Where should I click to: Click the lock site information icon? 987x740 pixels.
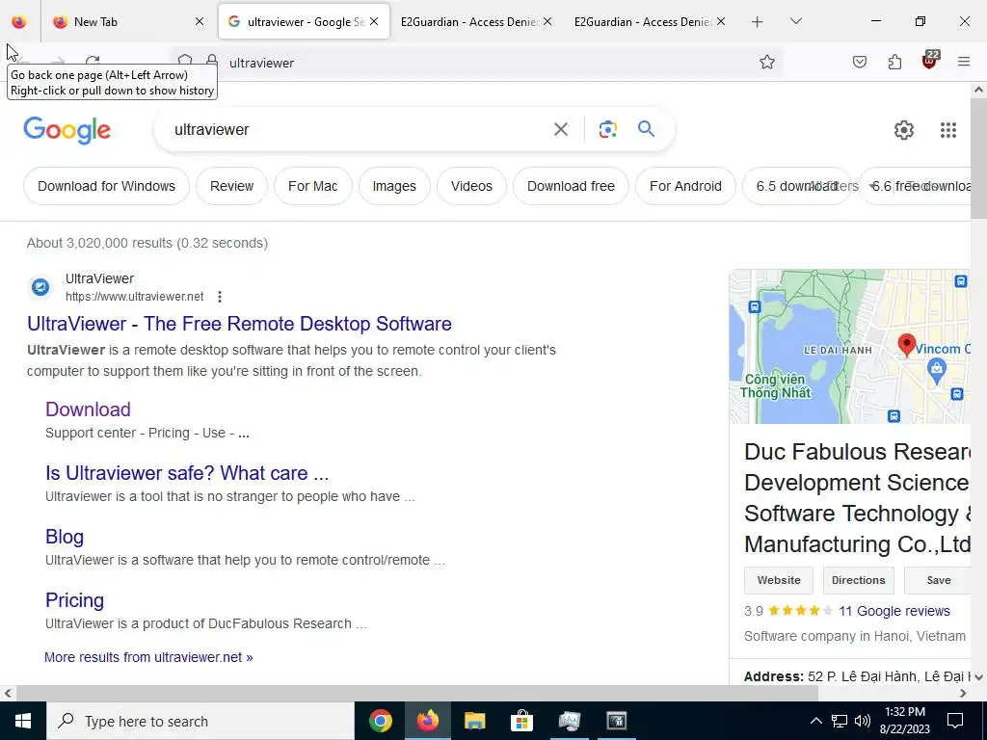(212, 61)
